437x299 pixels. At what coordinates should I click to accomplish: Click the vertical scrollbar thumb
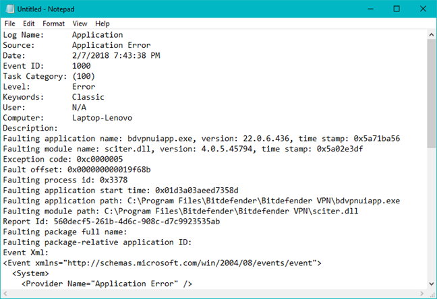click(x=432, y=94)
